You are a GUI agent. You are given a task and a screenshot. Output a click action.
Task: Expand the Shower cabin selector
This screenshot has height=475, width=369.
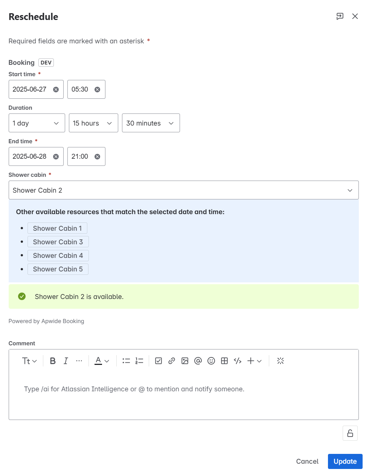point(183,190)
